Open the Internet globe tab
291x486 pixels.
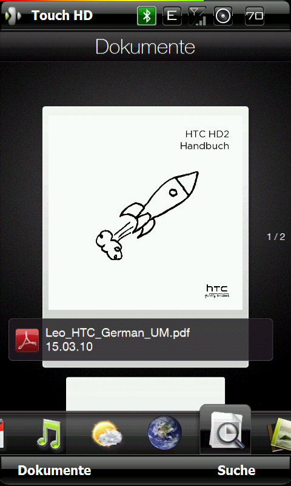(164, 432)
